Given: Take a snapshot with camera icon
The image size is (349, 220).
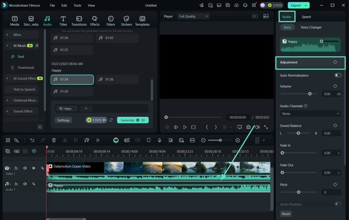Looking at the screenshot, I should tap(248, 127).
